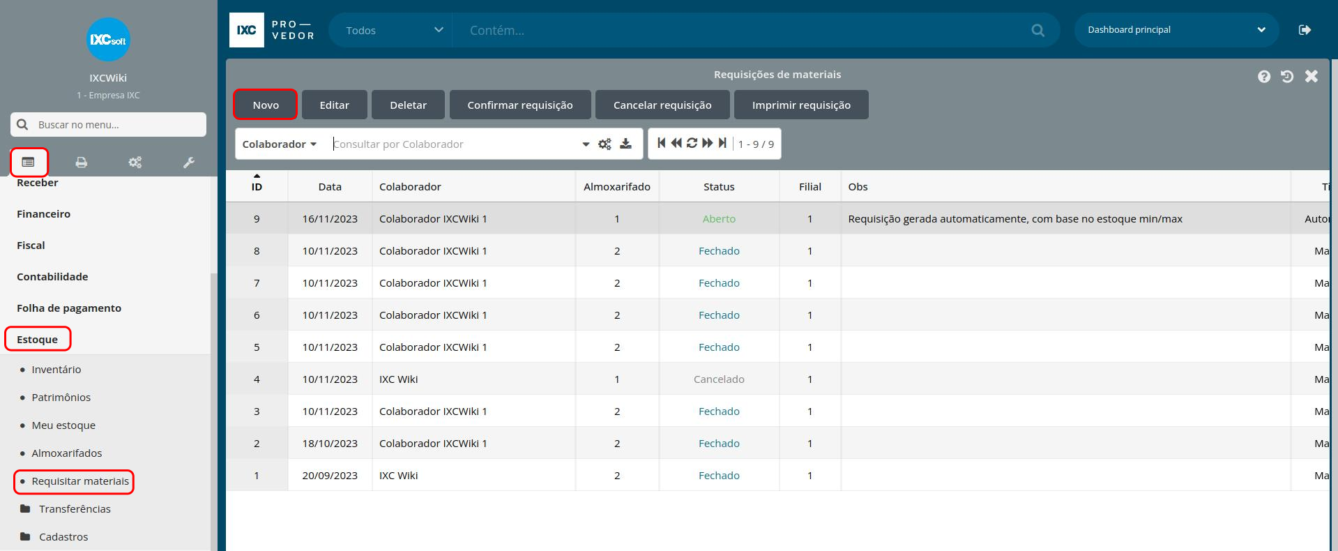Open Patrimônios in the Estoque menu
The image size is (1338, 551).
[61, 398]
